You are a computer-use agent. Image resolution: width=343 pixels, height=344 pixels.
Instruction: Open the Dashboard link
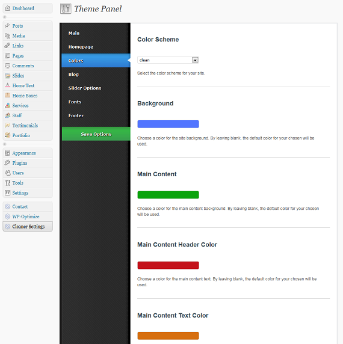tap(23, 8)
